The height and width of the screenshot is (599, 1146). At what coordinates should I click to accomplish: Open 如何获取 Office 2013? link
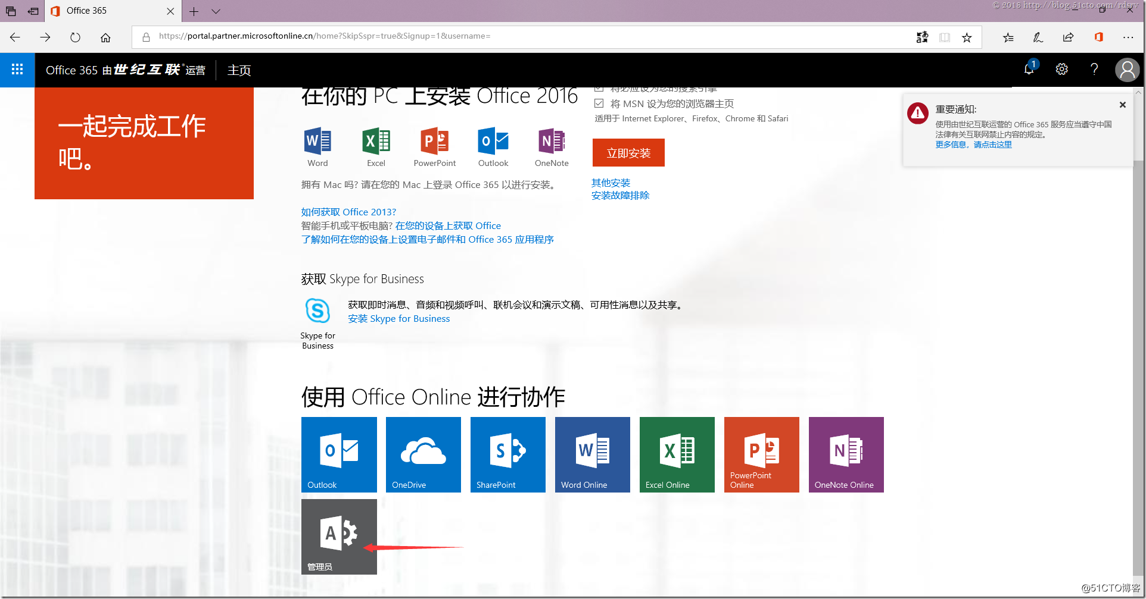[x=348, y=212]
